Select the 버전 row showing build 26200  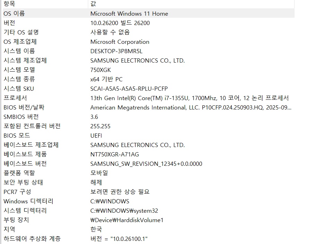tap(9, 23)
